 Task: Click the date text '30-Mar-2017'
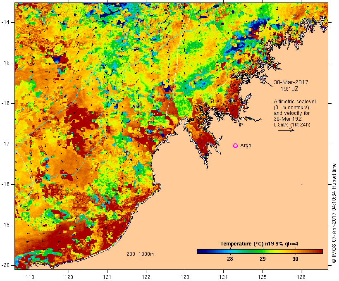click(291, 82)
